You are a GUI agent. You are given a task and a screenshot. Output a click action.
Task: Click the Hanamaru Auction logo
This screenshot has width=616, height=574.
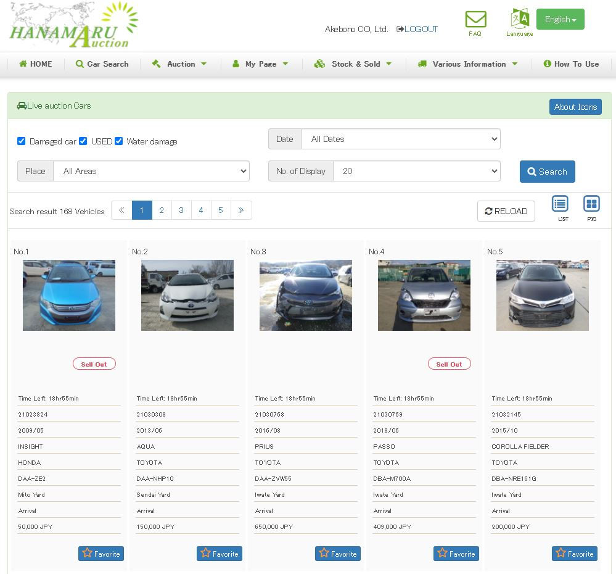pyautogui.click(x=73, y=24)
